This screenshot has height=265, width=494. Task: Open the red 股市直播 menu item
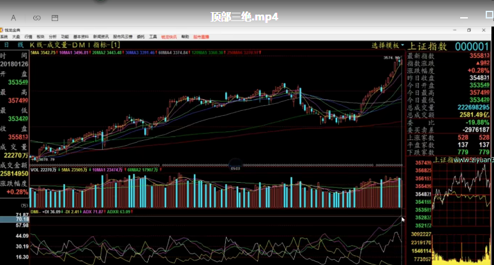(201, 37)
